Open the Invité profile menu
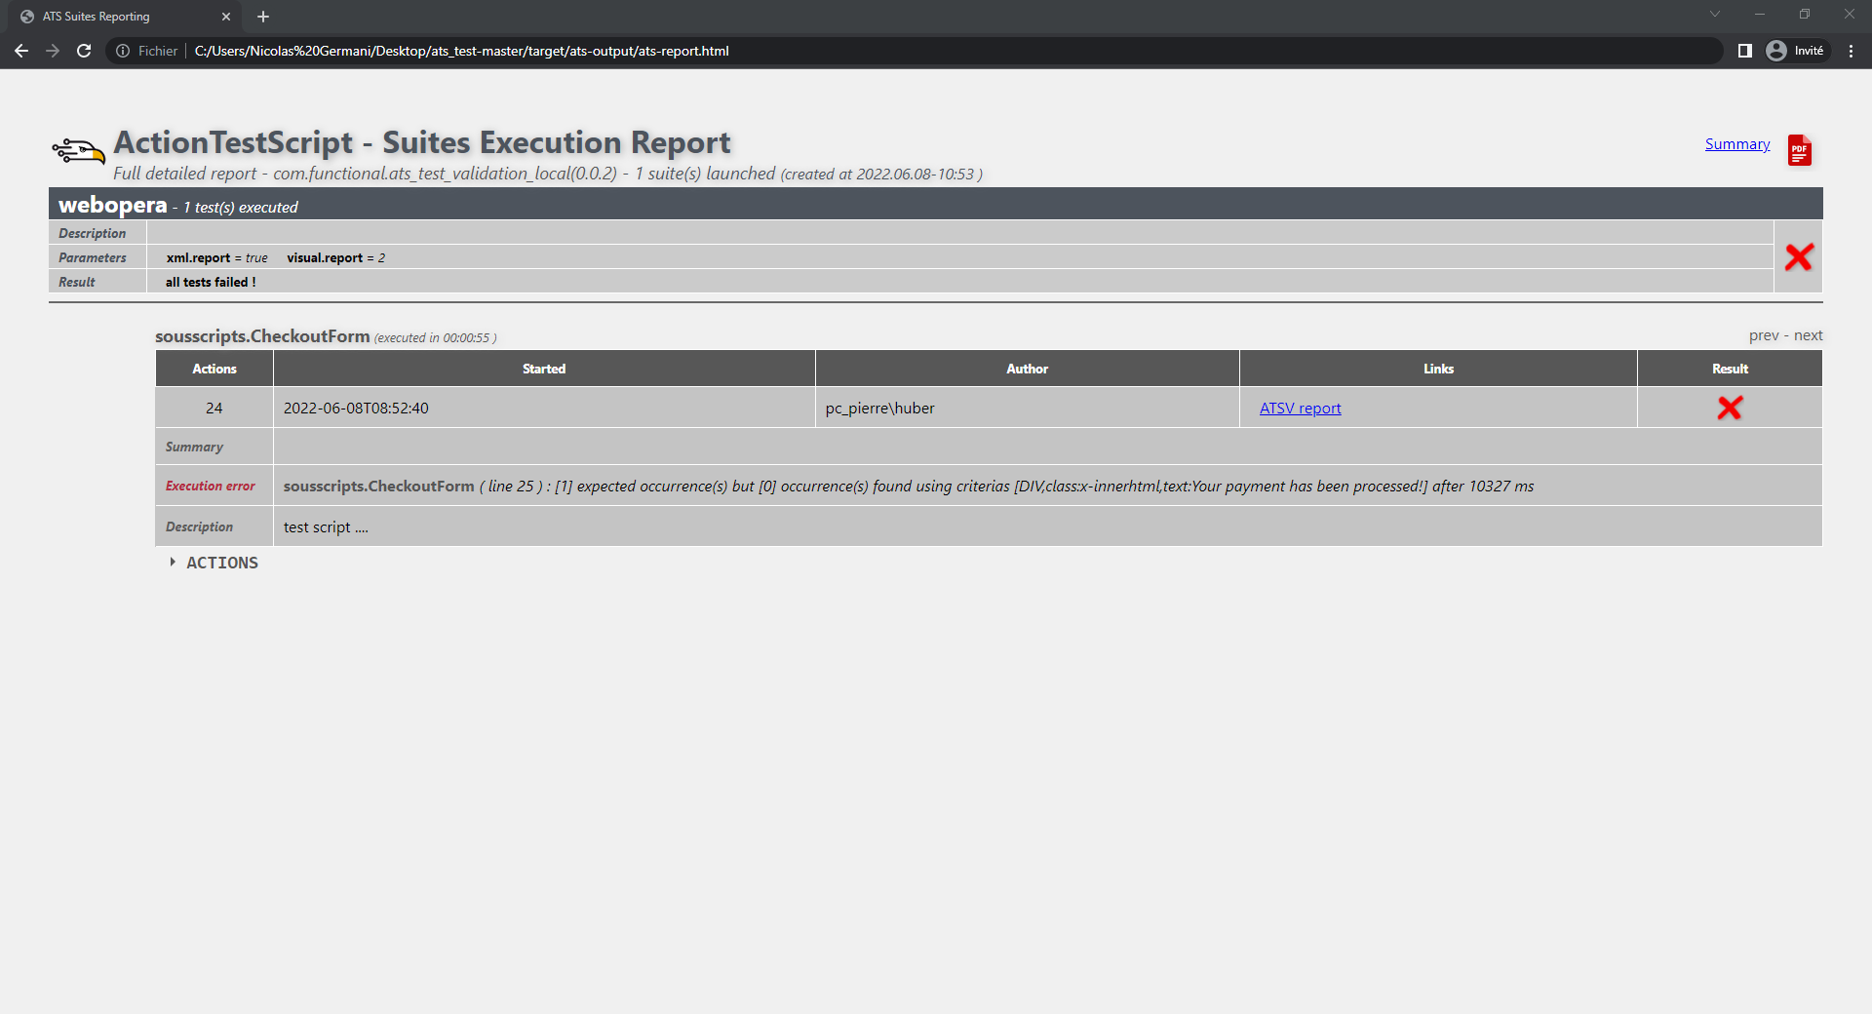Image resolution: width=1872 pixels, height=1014 pixels. 1796,51
